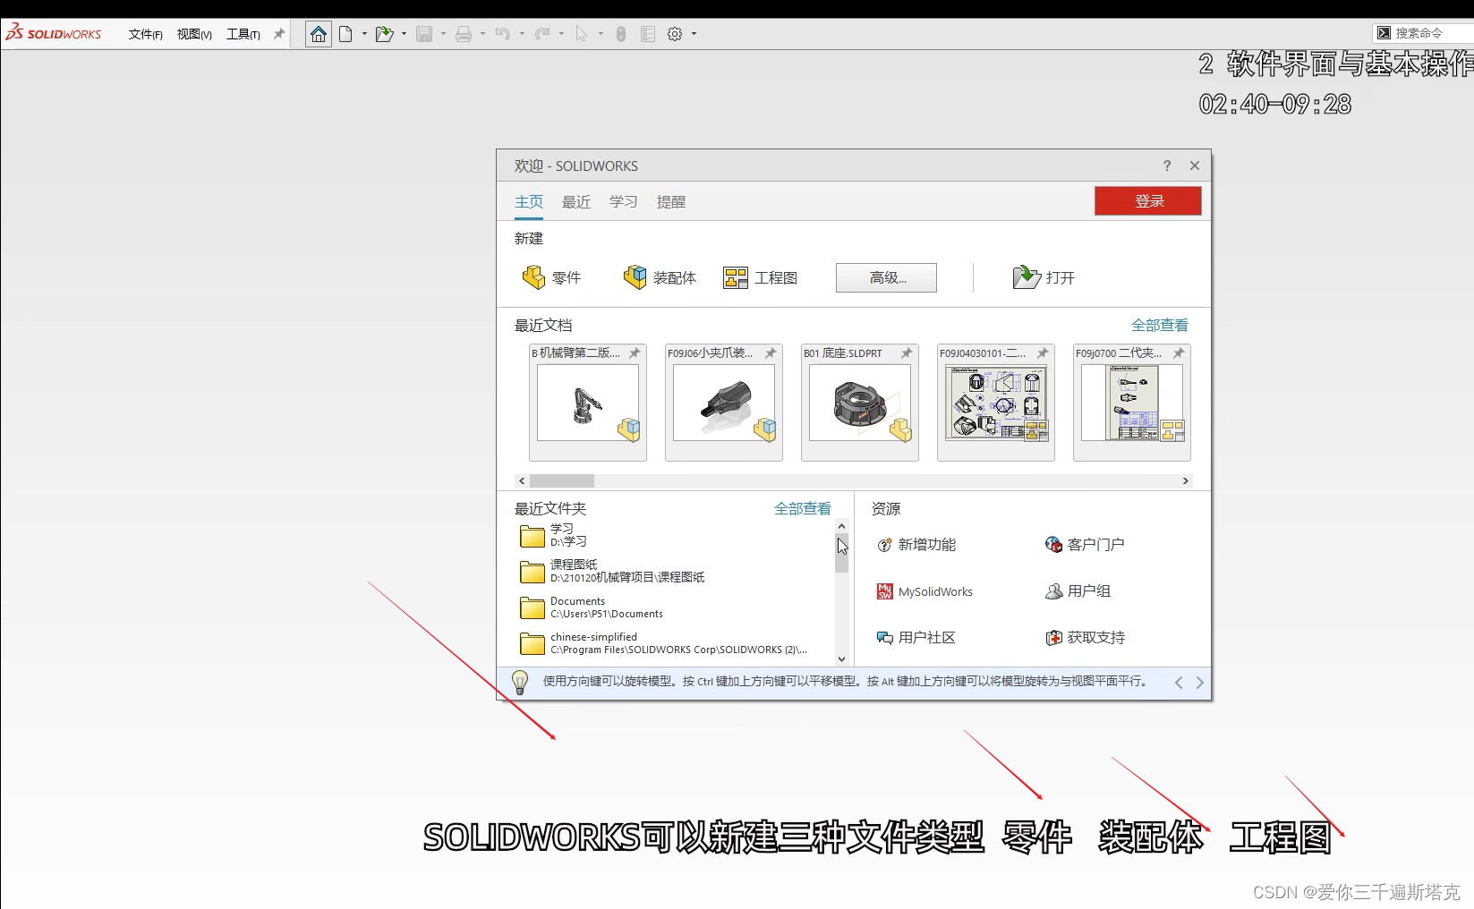Click the Open file toolbar icon
The image size is (1474, 909).
point(384,34)
